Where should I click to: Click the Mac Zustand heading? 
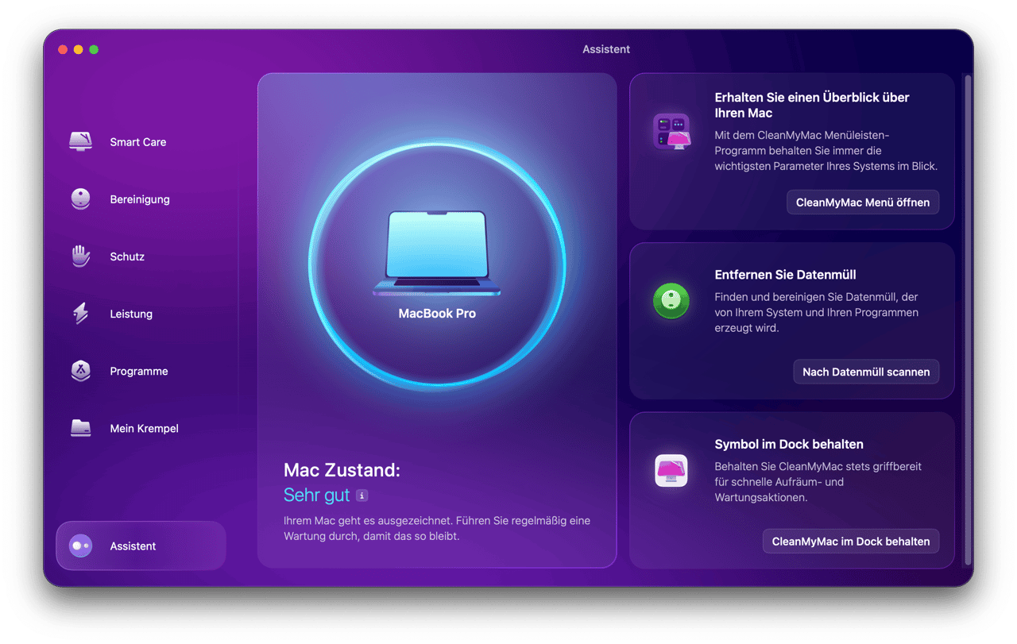(342, 470)
